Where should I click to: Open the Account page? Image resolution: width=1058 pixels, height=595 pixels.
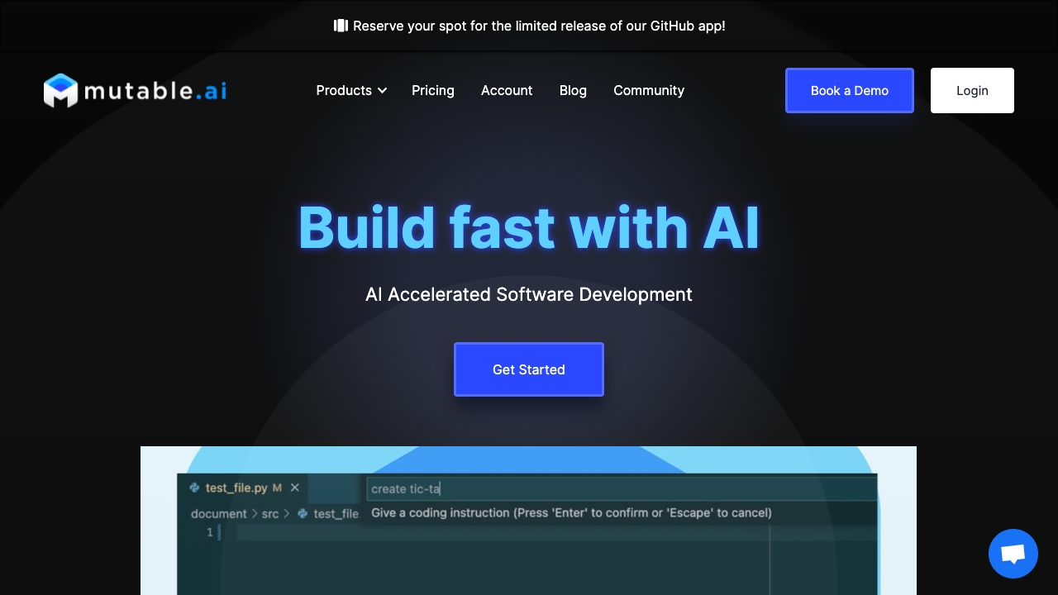pyautogui.click(x=507, y=91)
